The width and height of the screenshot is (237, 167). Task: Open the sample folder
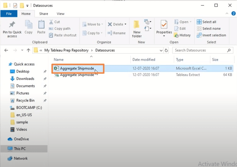[x=22, y=122]
